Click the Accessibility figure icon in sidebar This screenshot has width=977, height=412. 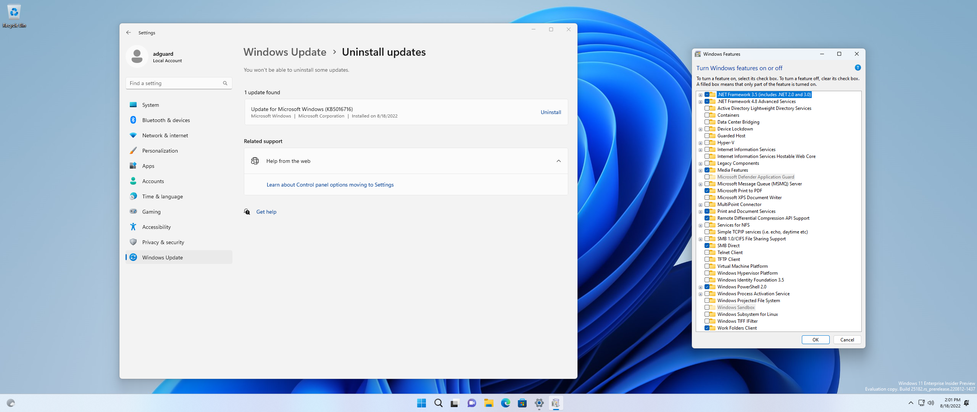pos(133,227)
